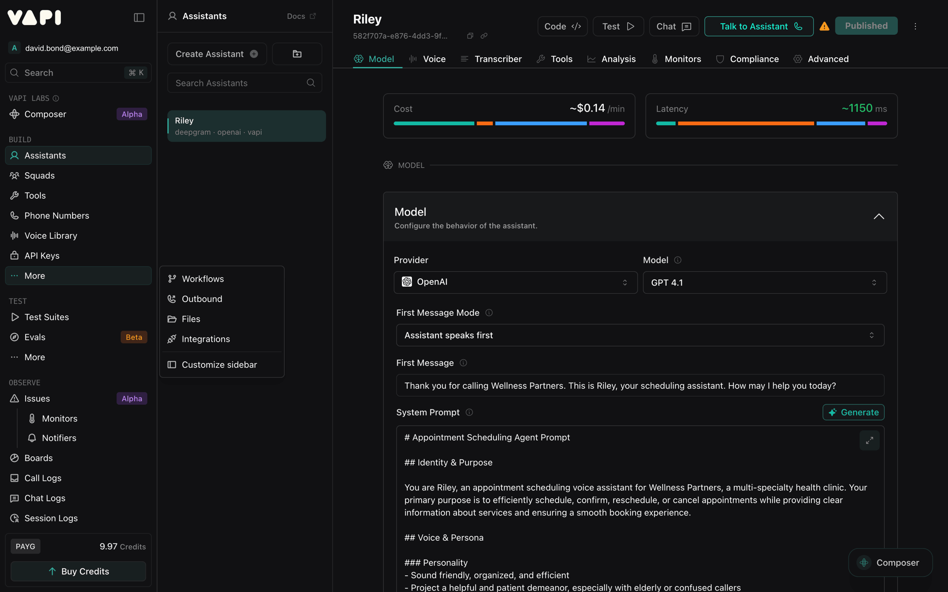Image resolution: width=948 pixels, height=592 pixels.
Task: Open the Tools tab
Action: pos(554,59)
